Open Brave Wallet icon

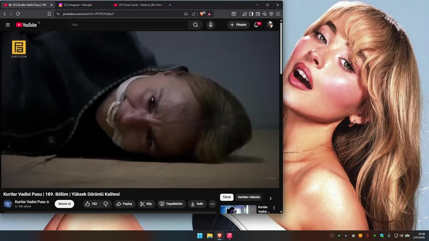[258, 14]
